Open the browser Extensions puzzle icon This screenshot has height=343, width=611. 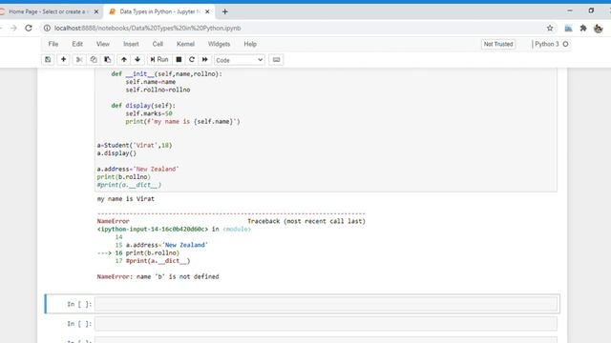pos(583,28)
